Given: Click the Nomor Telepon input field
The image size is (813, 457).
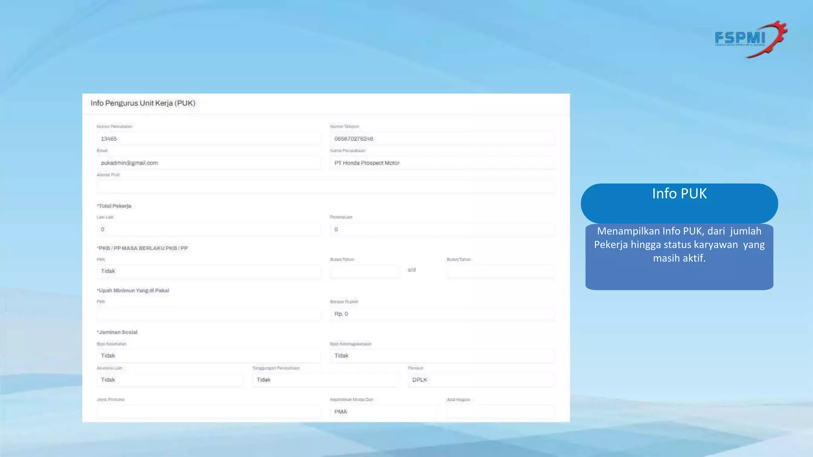Looking at the screenshot, I should click(441, 139).
